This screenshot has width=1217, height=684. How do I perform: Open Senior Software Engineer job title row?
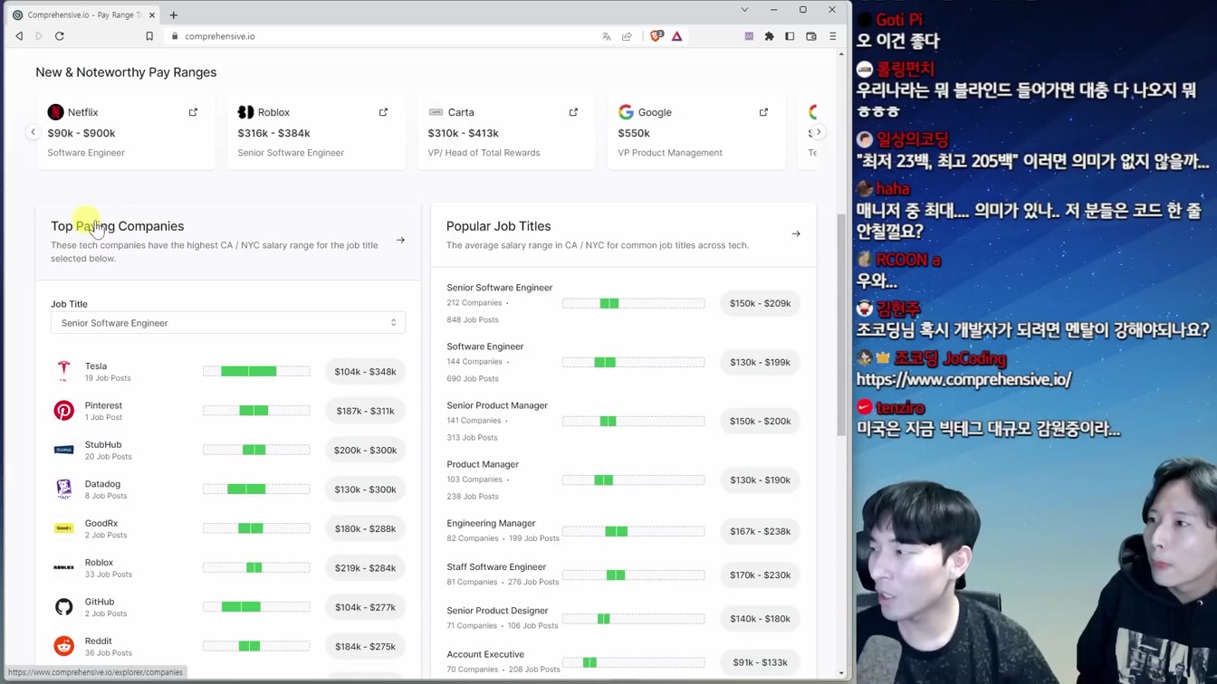coord(624,303)
